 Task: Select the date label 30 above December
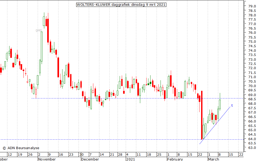(81, 155)
